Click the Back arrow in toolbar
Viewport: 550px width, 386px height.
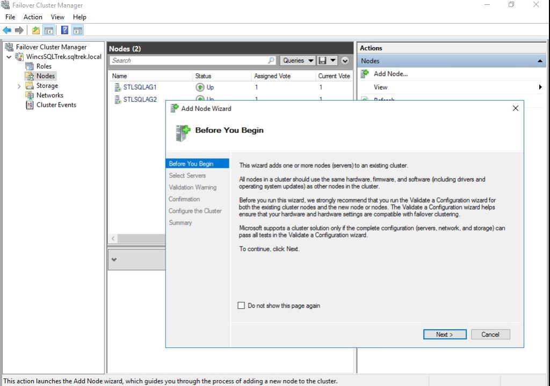coord(7,31)
